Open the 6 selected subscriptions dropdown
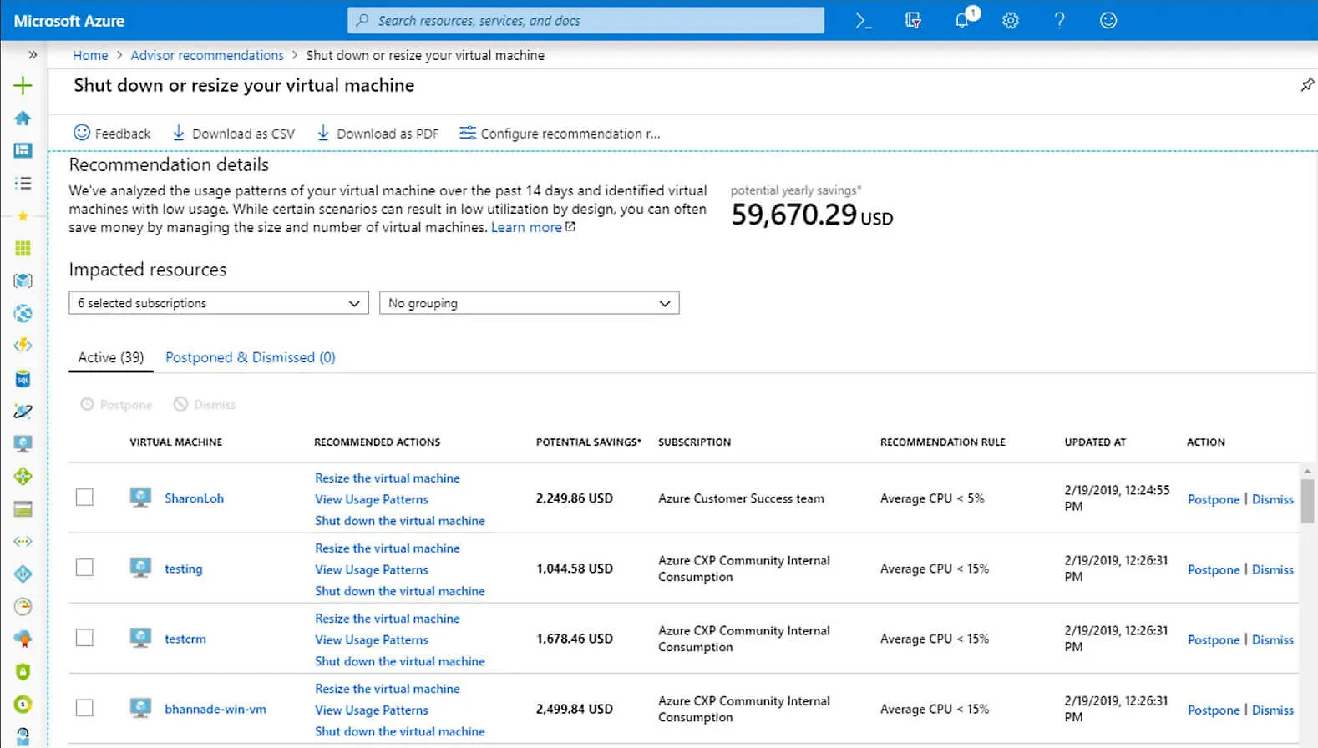 pos(218,303)
